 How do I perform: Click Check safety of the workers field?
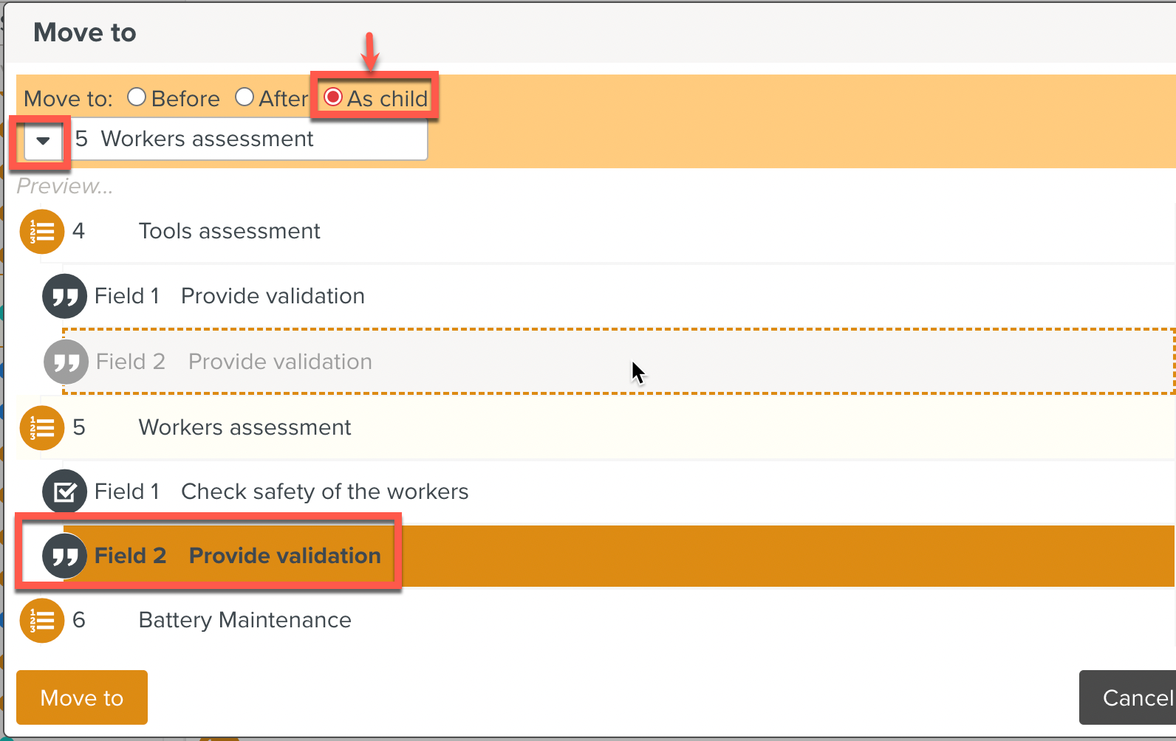324,492
